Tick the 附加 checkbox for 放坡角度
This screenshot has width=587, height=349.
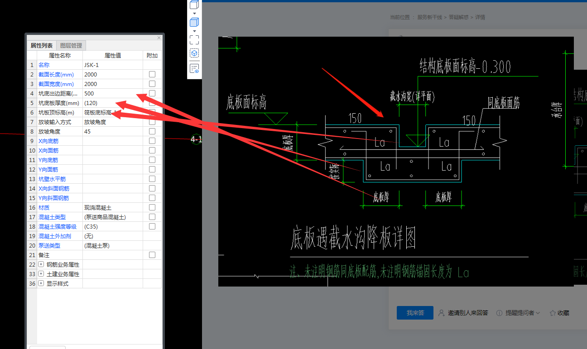152,131
